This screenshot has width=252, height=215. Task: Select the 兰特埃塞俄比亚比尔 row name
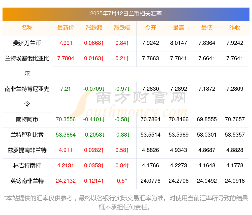(27, 66)
